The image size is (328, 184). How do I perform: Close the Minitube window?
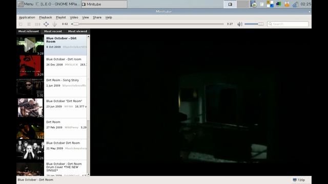click(x=310, y=12)
